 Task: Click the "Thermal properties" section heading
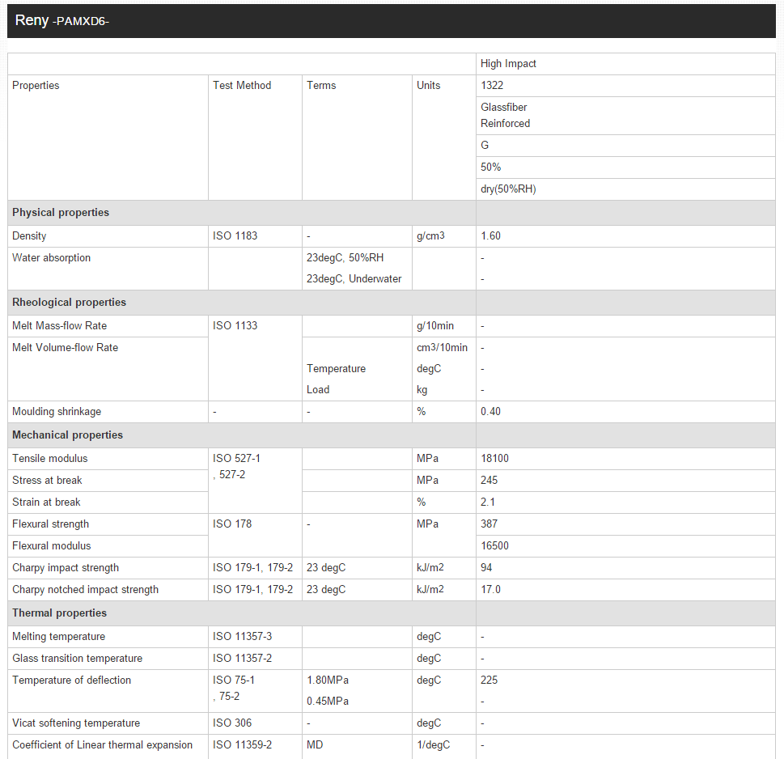(60, 613)
